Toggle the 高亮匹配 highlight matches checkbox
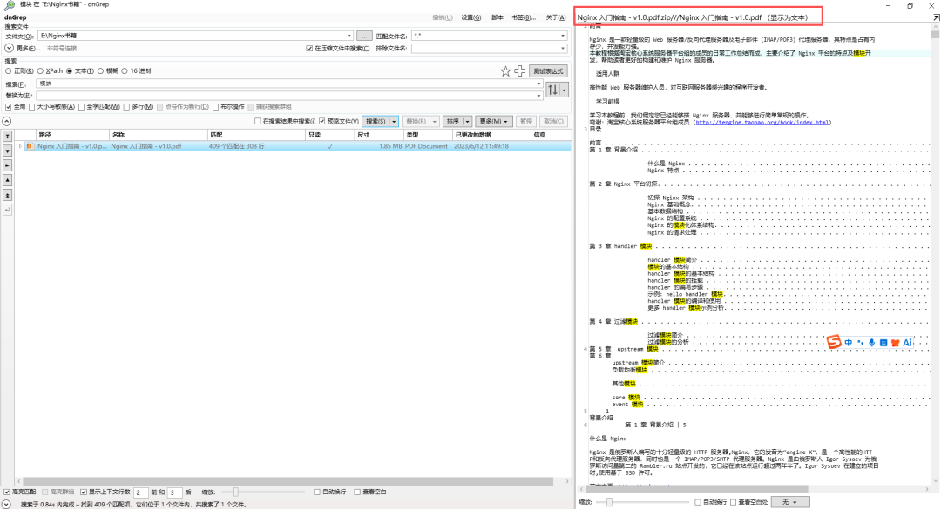This screenshot has height=509, width=941. coord(7,492)
